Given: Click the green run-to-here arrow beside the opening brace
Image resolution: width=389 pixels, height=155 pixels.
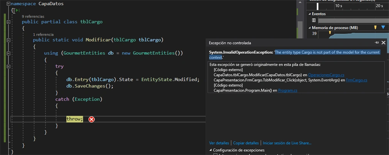Looking at the screenshot, I should [17, 10].
